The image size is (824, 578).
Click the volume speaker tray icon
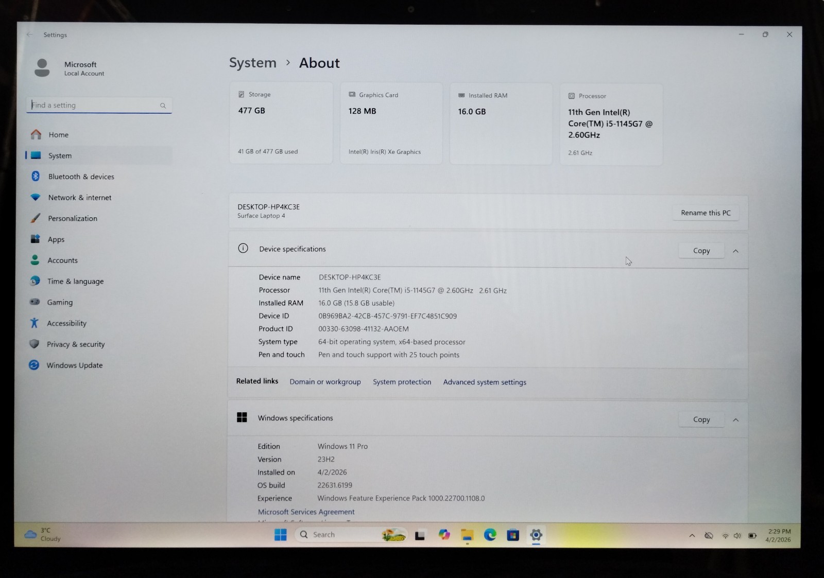737,536
